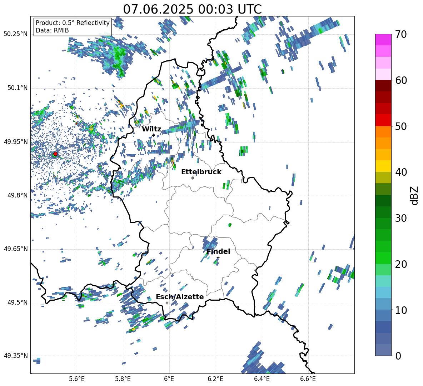Click the 40 tick on colorbar
Image resolution: width=423 pixels, height=386 pixels.
click(401, 172)
